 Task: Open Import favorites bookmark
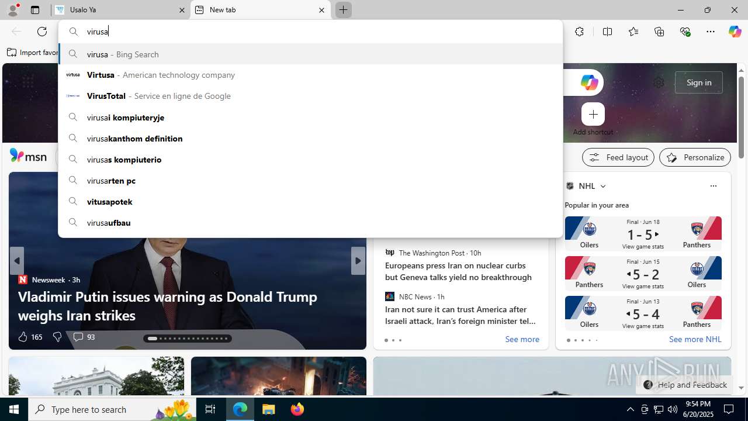click(x=33, y=53)
